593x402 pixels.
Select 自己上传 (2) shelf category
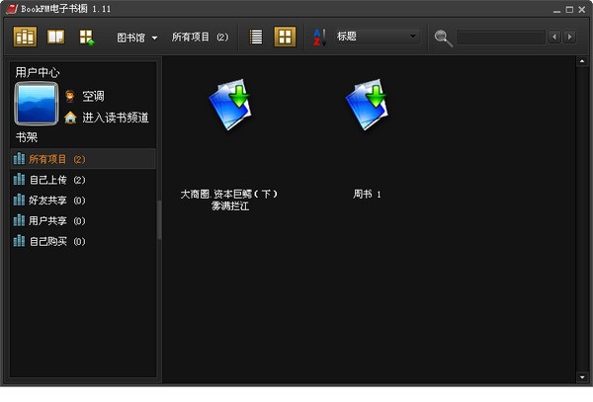pos(83,180)
